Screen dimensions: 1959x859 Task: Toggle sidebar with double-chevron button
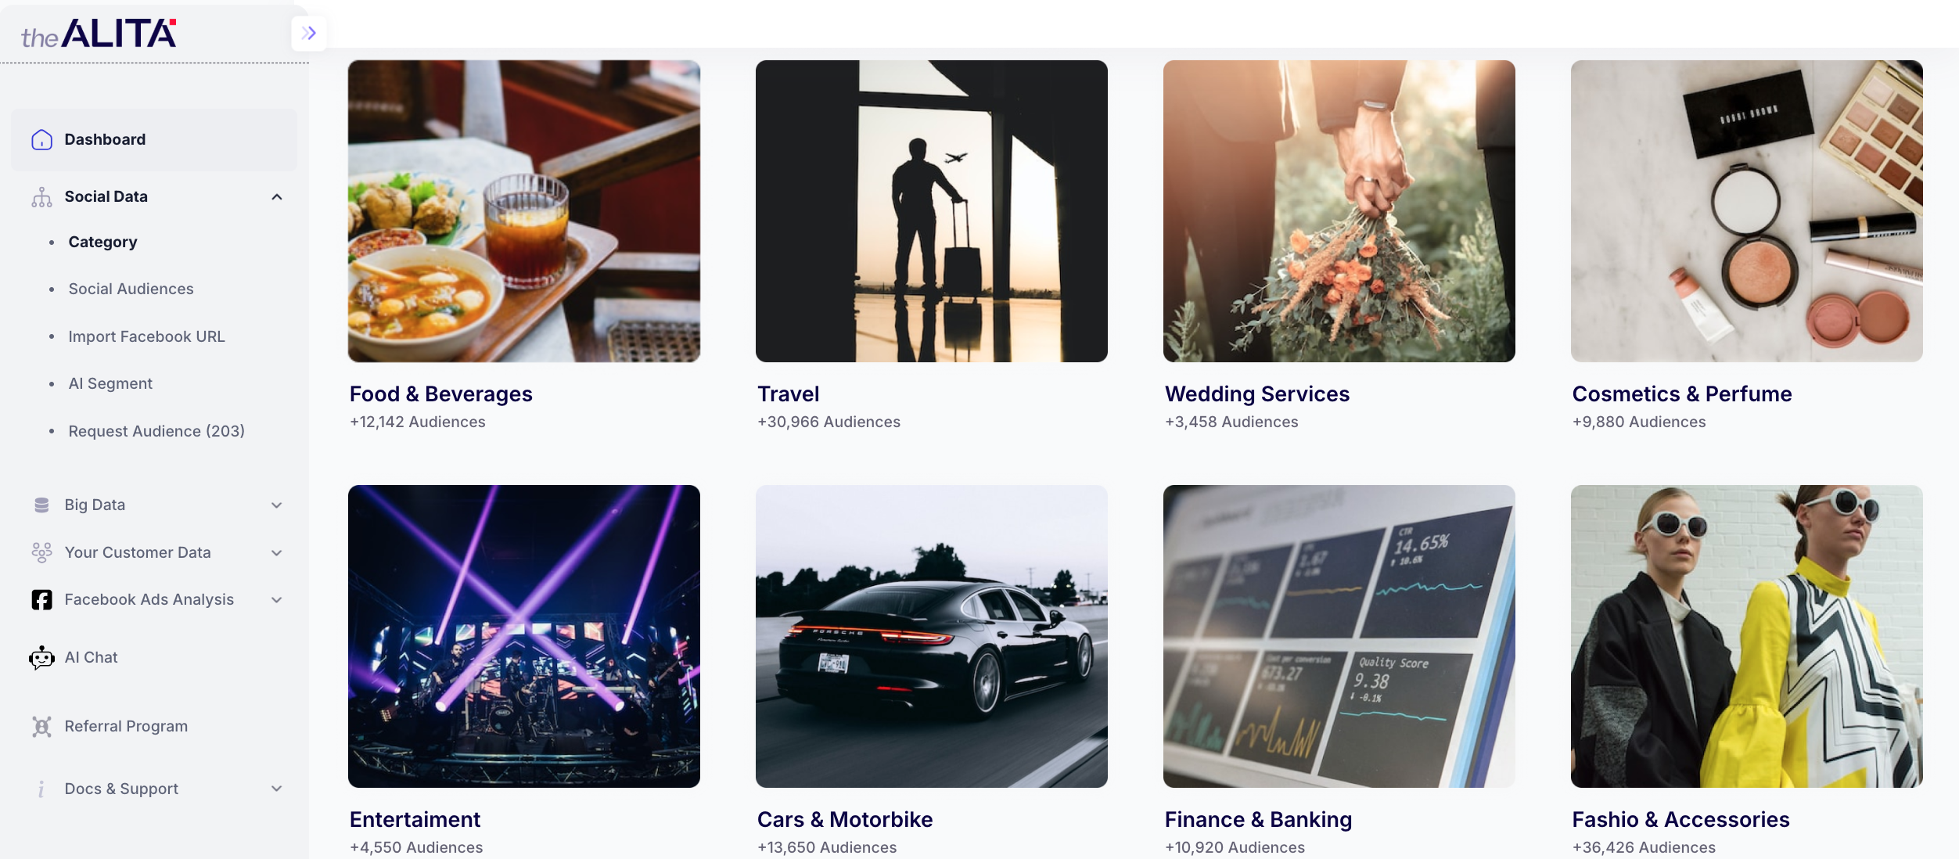(309, 33)
